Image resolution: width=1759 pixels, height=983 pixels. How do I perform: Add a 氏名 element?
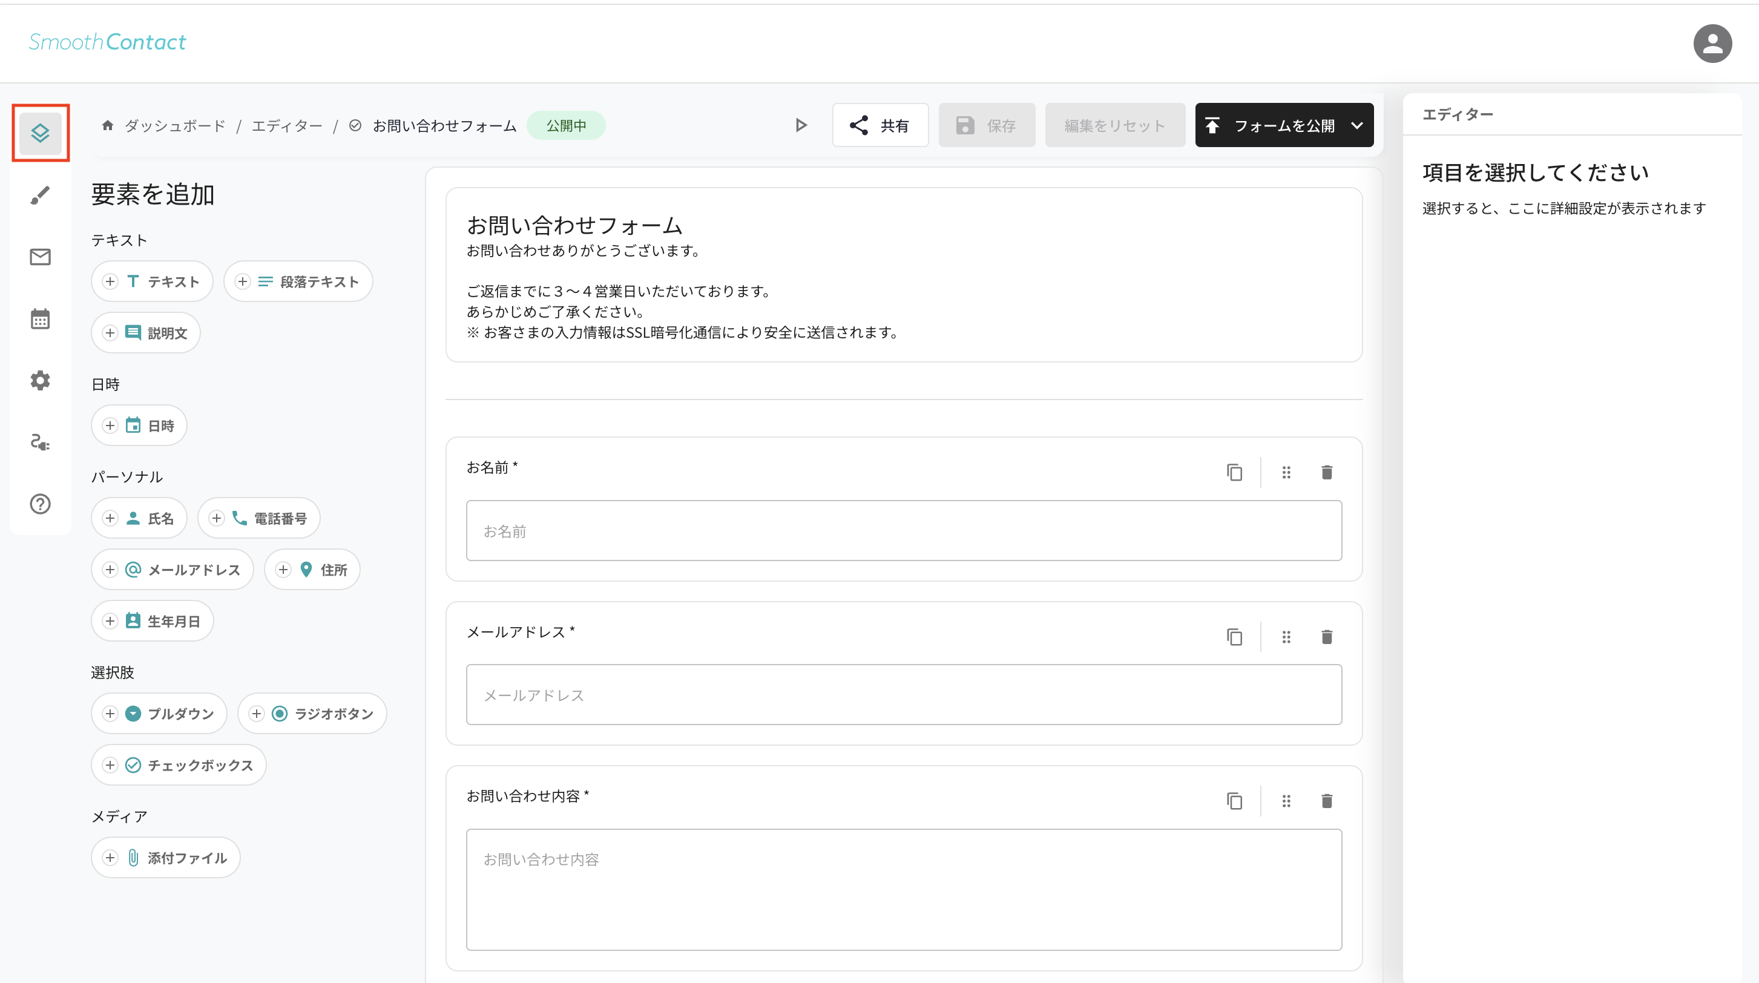pyautogui.click(x=139, y=518)
